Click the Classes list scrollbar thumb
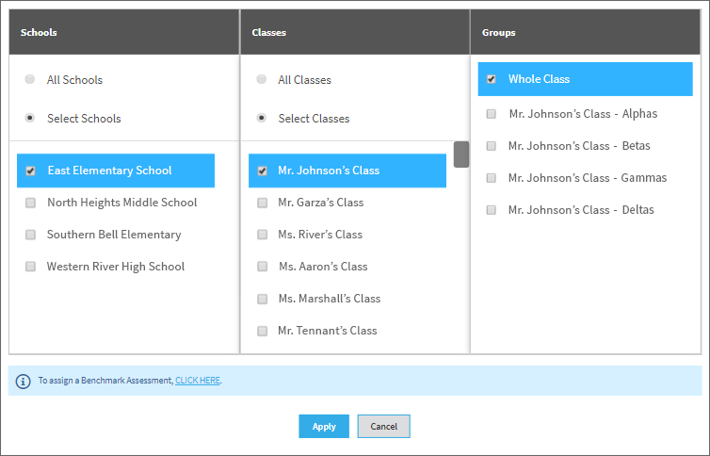 (461, 155)
